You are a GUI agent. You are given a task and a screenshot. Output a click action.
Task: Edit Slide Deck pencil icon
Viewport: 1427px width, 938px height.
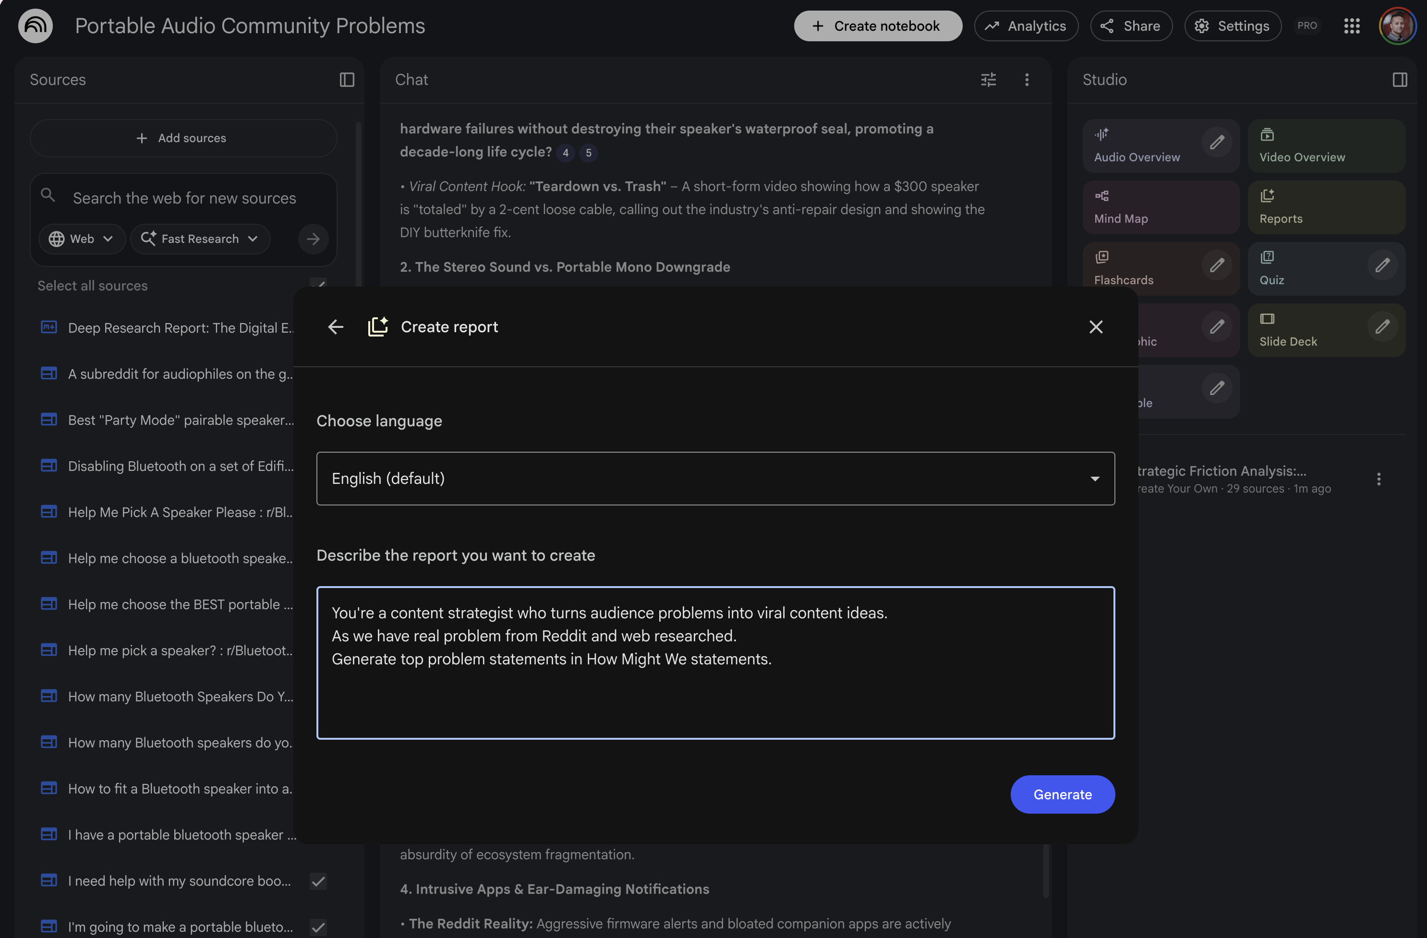[1383, 326]
